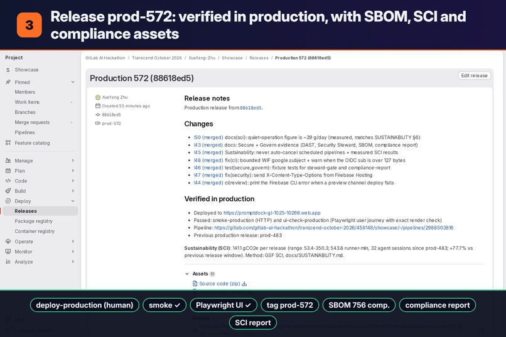The width and height of the screenshot is (506, 337).
Task: Click the Feature catalog icon
Action: pyautogui.click(x=8, y=142)
